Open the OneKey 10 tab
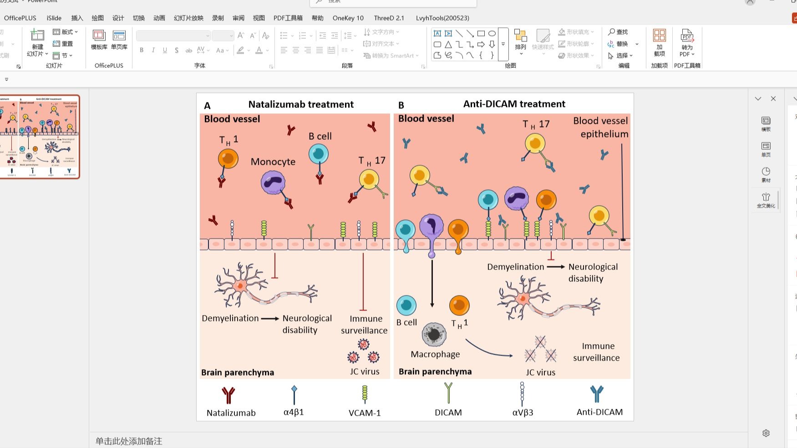The height and width of the screenshot is (448, 797). (x=348, y=18)
